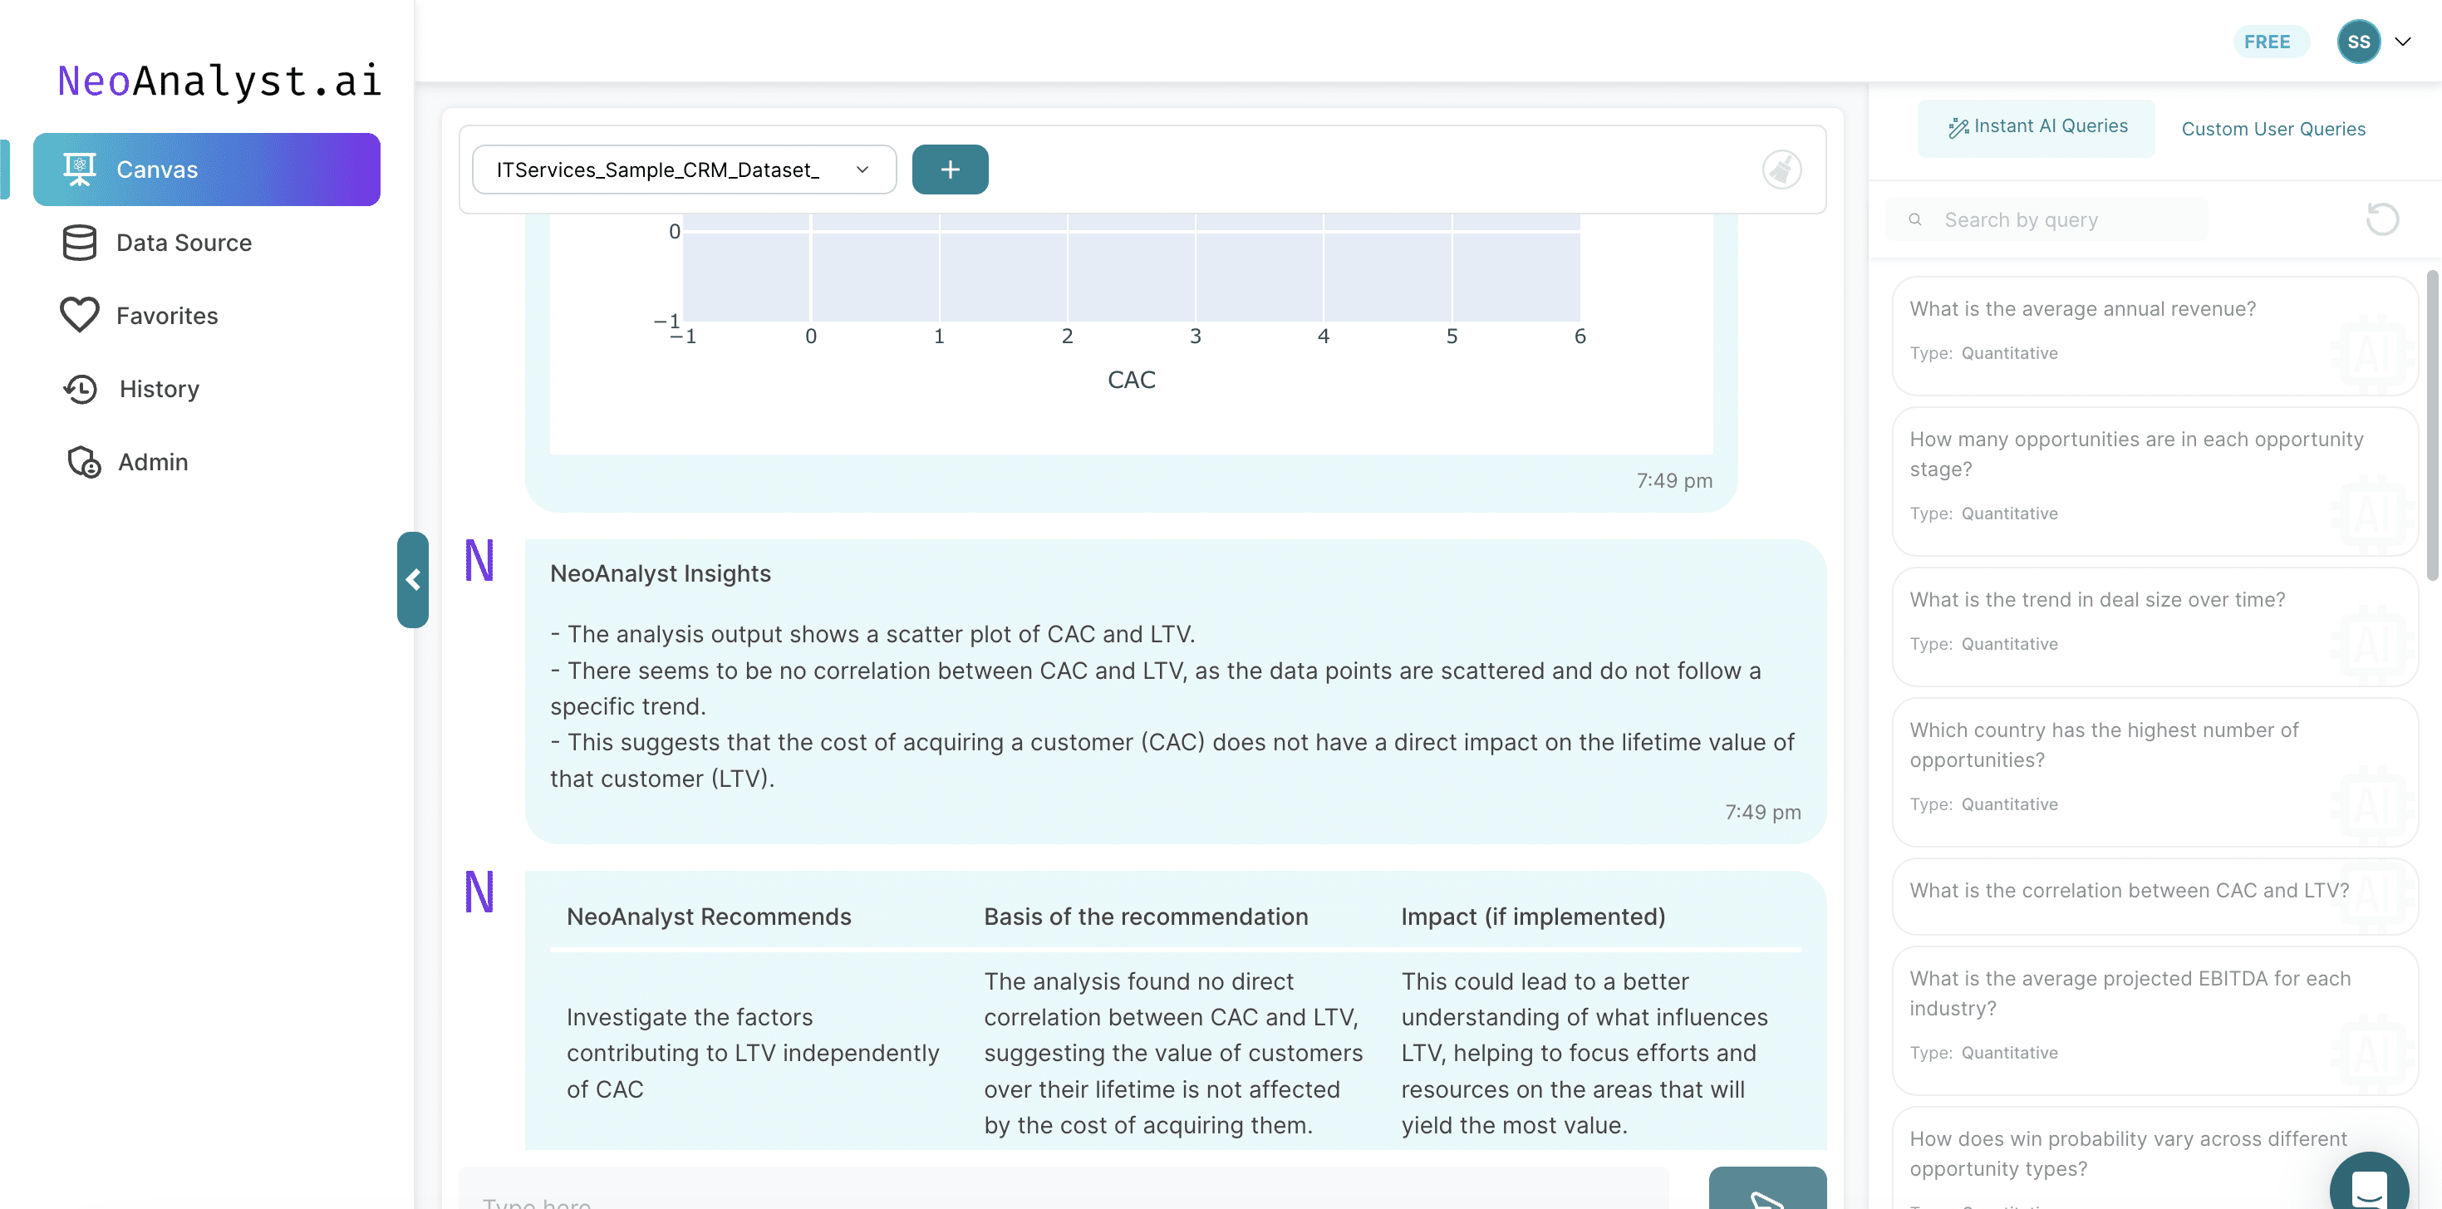The height and width of the screenshot is (1209, 2442).
Task: Open the History section
Action: (159, 389)
